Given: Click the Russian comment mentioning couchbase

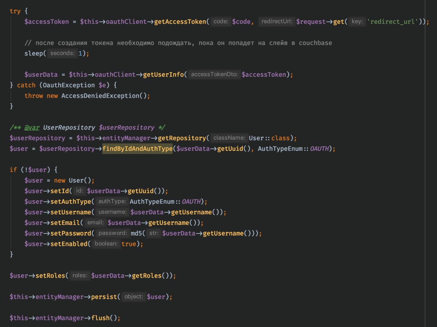Looking at the screenshot, I should point(178,43).
